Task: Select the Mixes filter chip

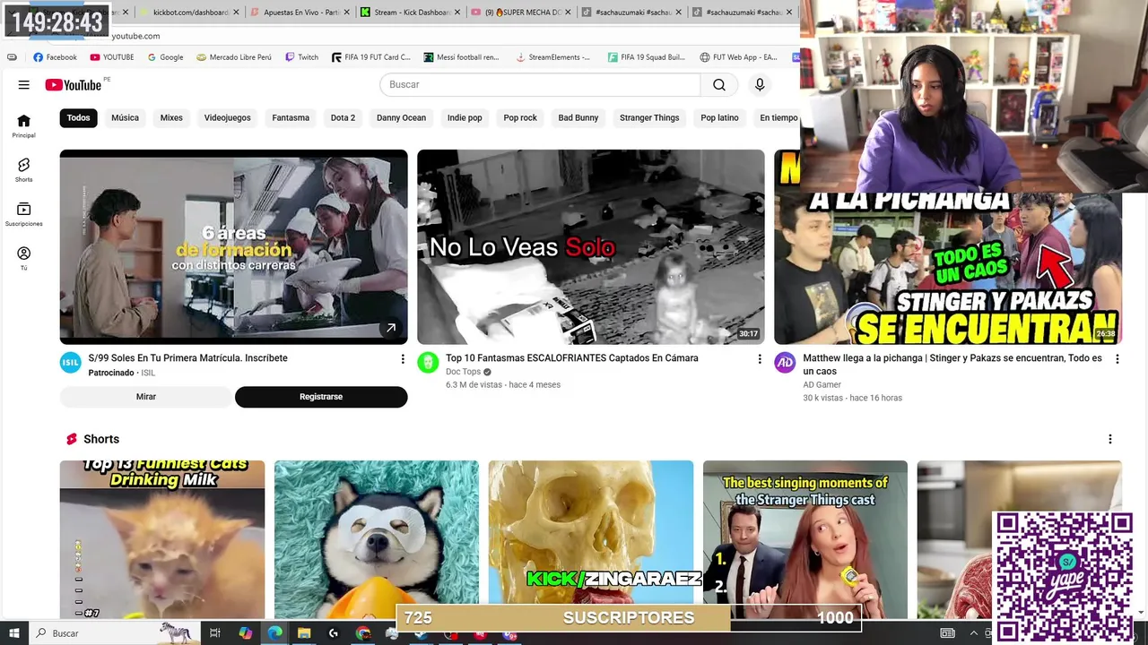Action: click(x=171, y=117)
